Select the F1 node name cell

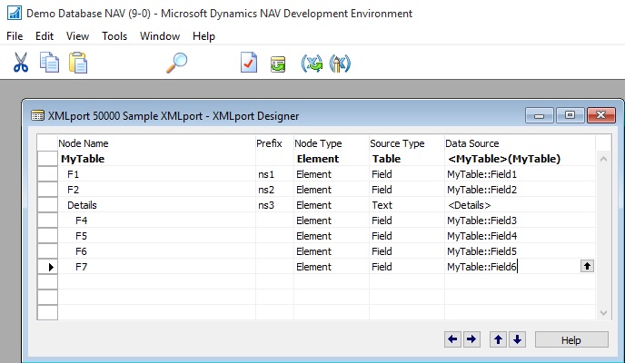click(156, 174)
